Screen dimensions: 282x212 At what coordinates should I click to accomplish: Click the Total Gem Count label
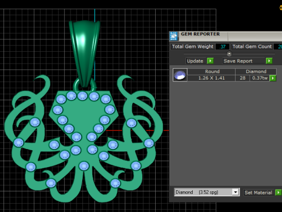pos(252,47)
